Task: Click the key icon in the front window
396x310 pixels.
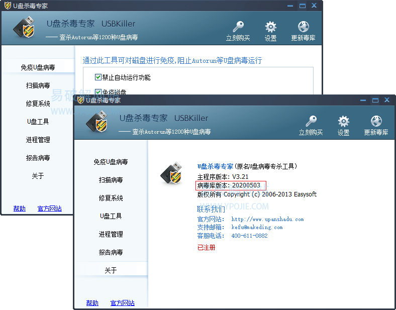Action: 311,122
